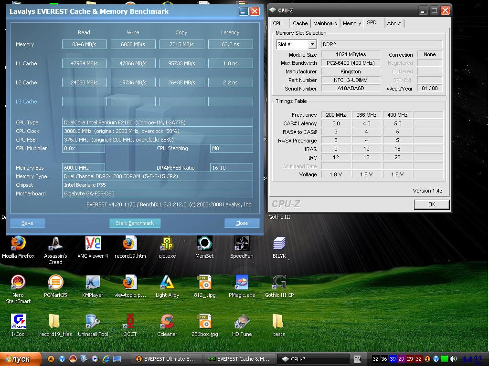489x366 pixels.
Task: Open Mozilla Firefox desktop shortcut
Action: [18, 247]
